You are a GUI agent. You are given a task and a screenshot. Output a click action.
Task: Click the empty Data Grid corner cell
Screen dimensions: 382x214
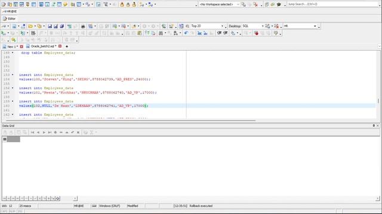[5, 139]
